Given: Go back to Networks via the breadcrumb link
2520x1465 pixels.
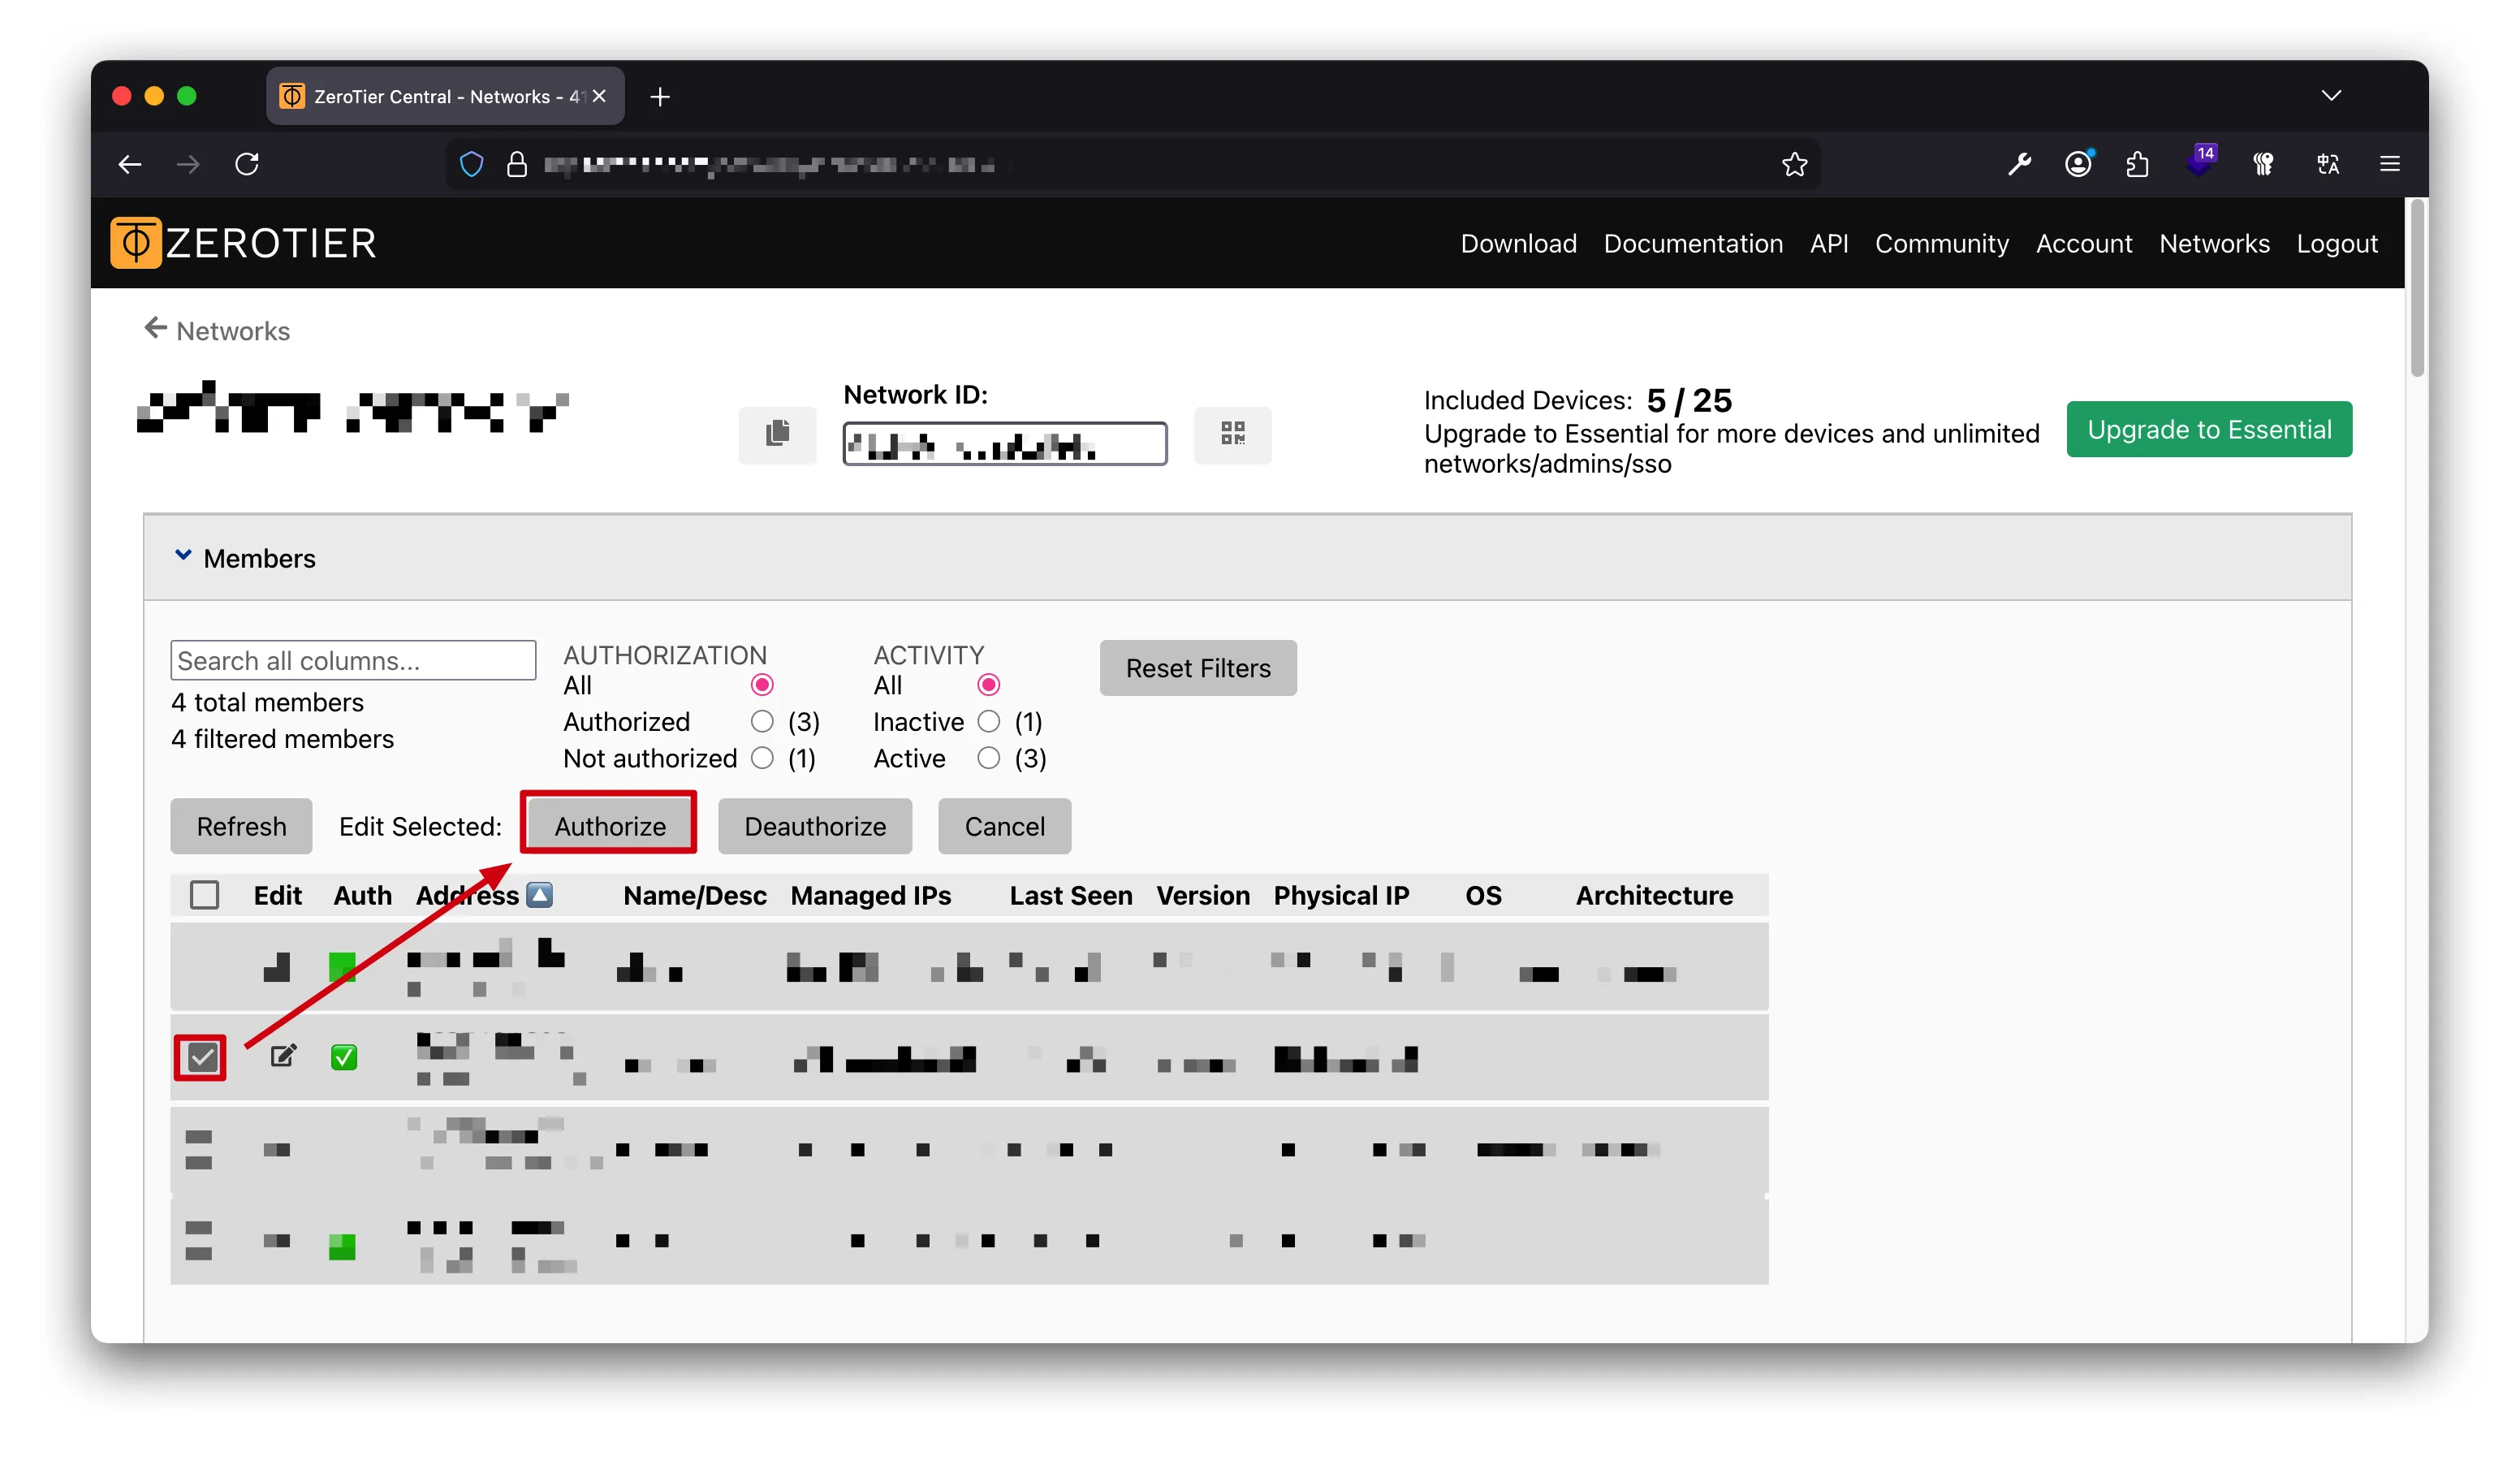Looking at the screenshot, I should (x=217, y=330).
